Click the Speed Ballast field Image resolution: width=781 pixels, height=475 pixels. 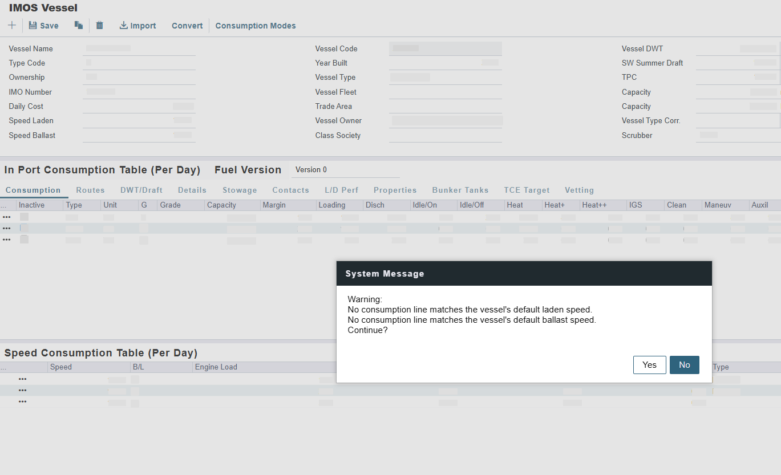pyautogui.click(x=139, y=136)
